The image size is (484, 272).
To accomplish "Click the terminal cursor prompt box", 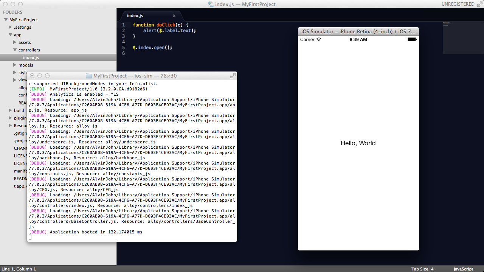I will 30,237.
